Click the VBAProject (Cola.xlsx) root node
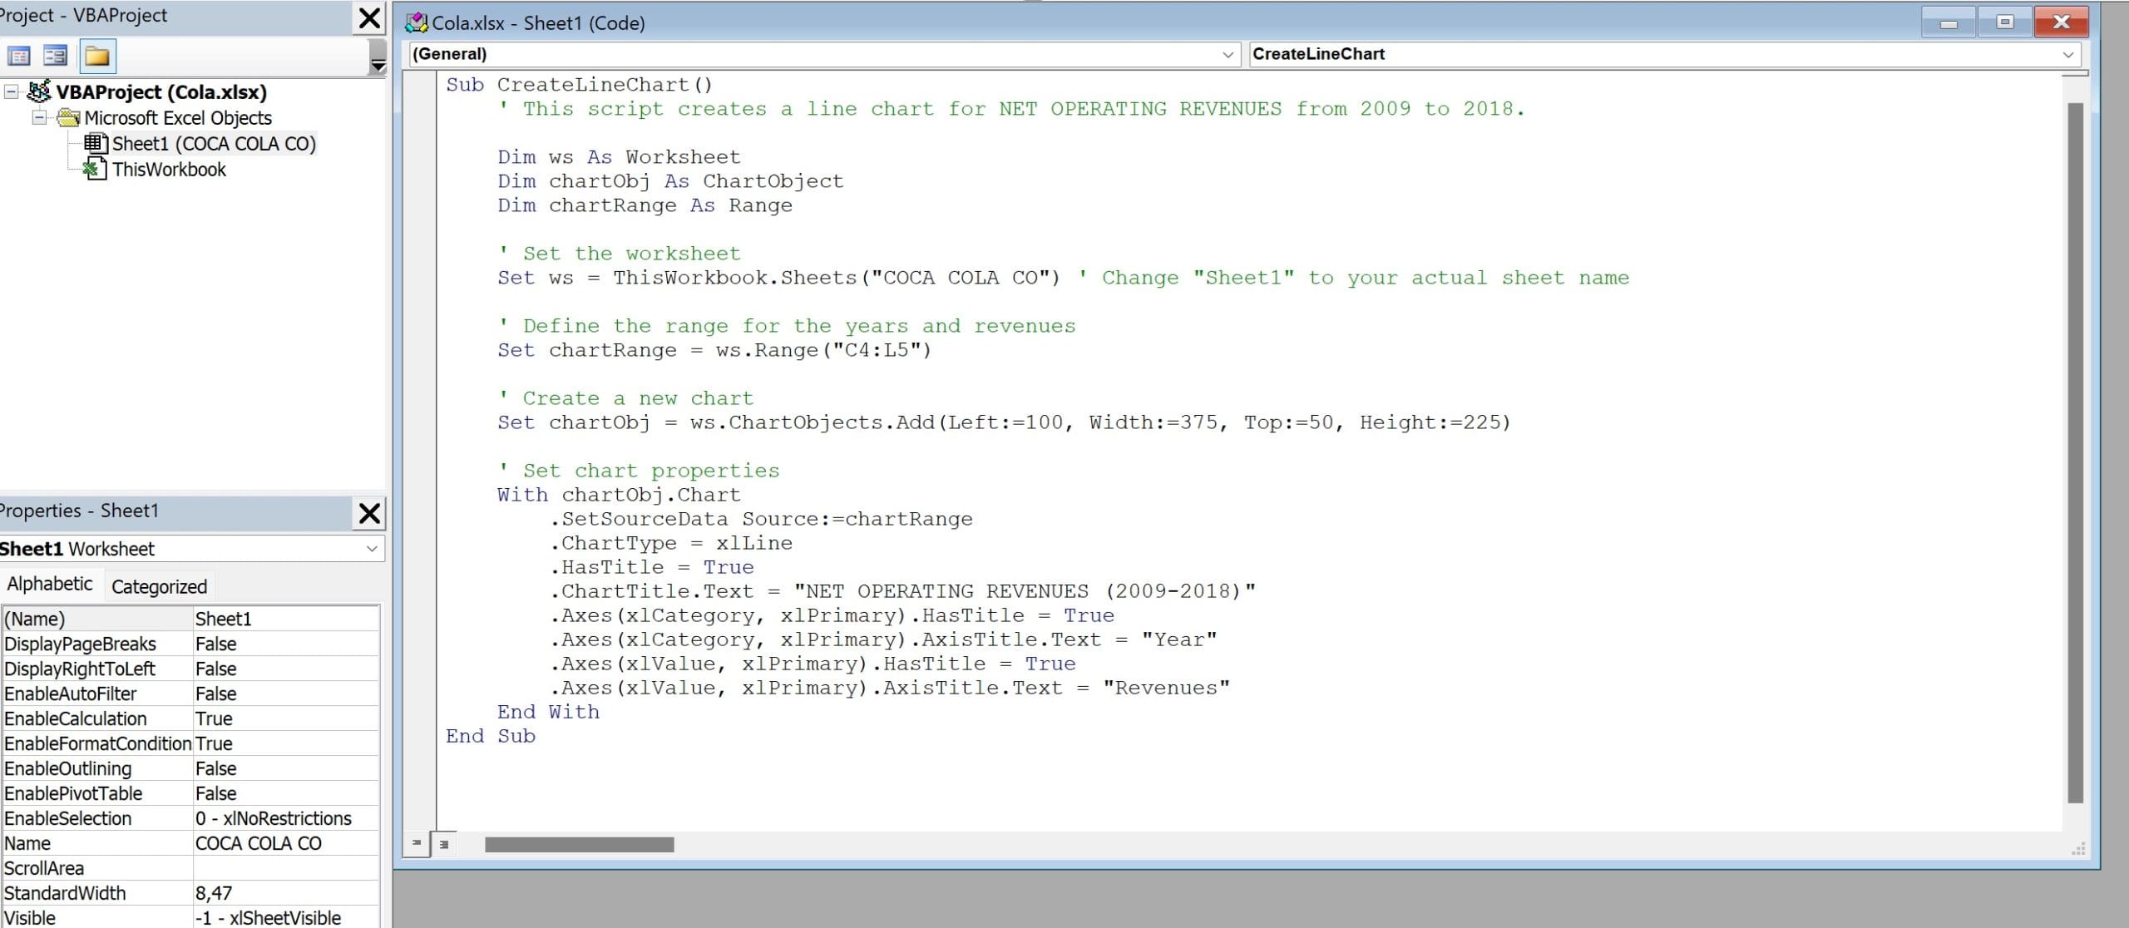Image resolution: width=2129 pixels, height=928 pixels. click(161, 92)
